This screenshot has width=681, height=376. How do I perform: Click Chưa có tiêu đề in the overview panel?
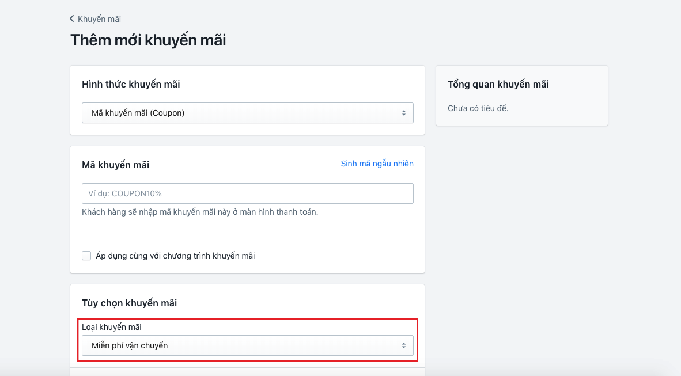pos(478,107)
